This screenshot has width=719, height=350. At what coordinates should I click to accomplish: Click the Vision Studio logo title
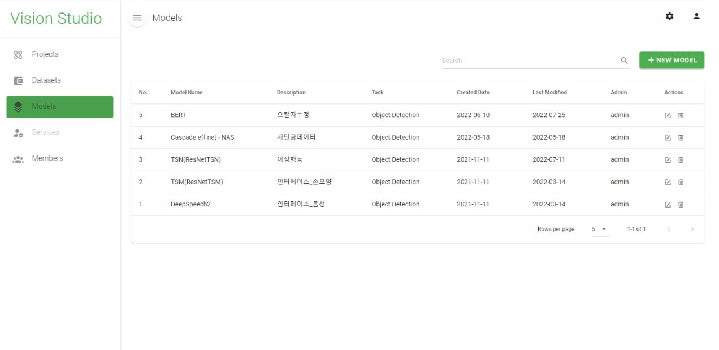tap(56, 18)
